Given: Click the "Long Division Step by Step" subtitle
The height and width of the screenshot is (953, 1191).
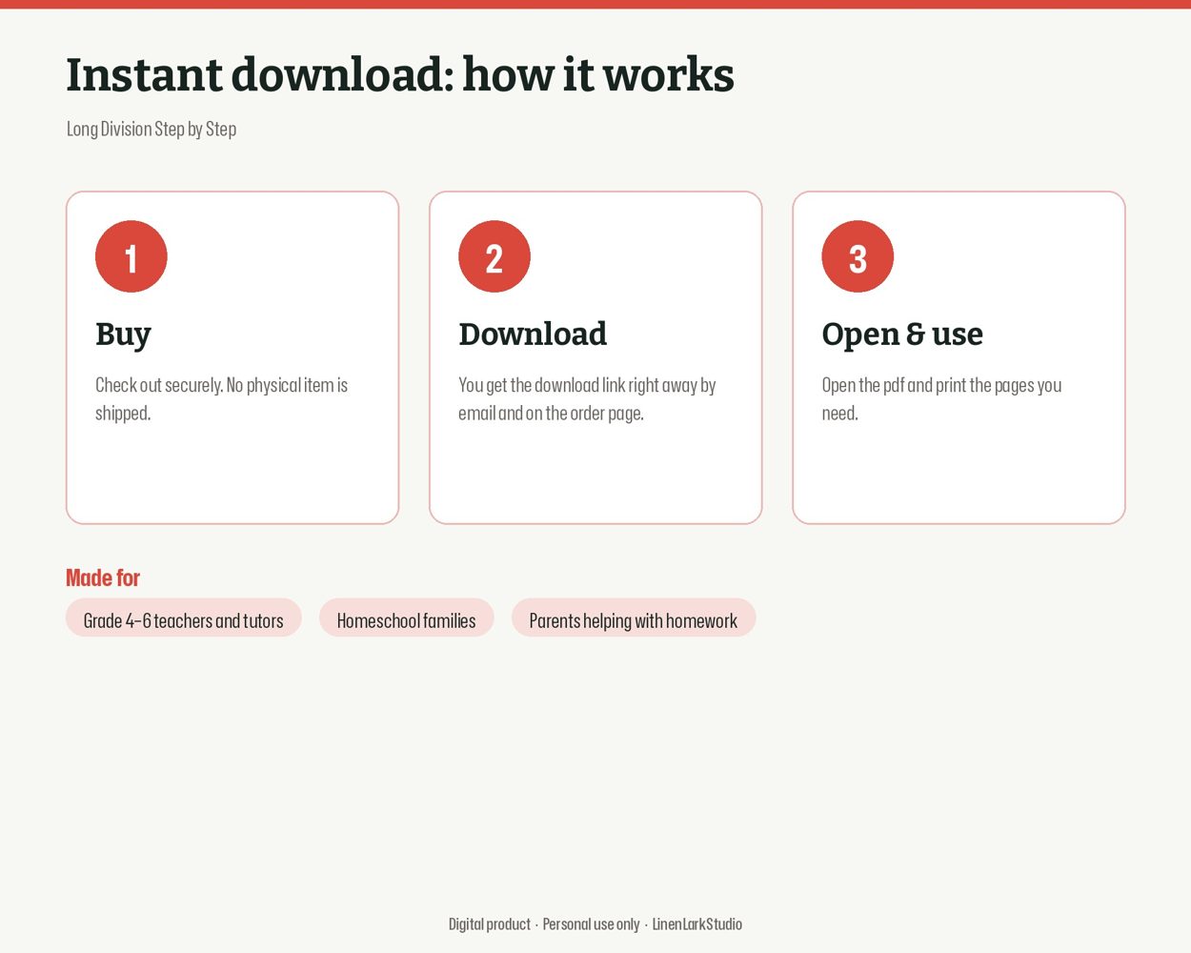Looking at the screenshot, I should 151,129.
